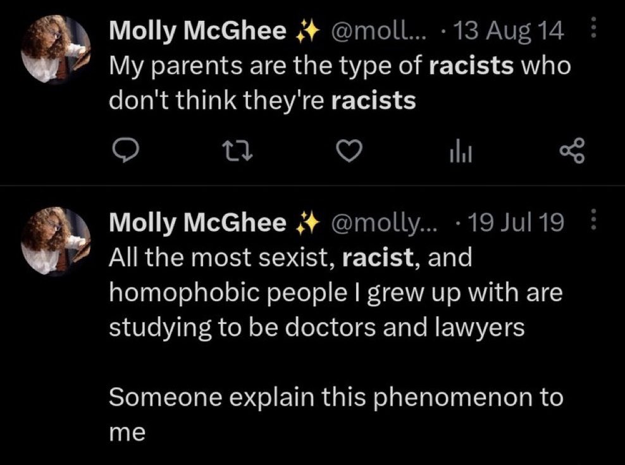Open more options on 13 Aug 14 tweet
625x465 pixels.
593,27
